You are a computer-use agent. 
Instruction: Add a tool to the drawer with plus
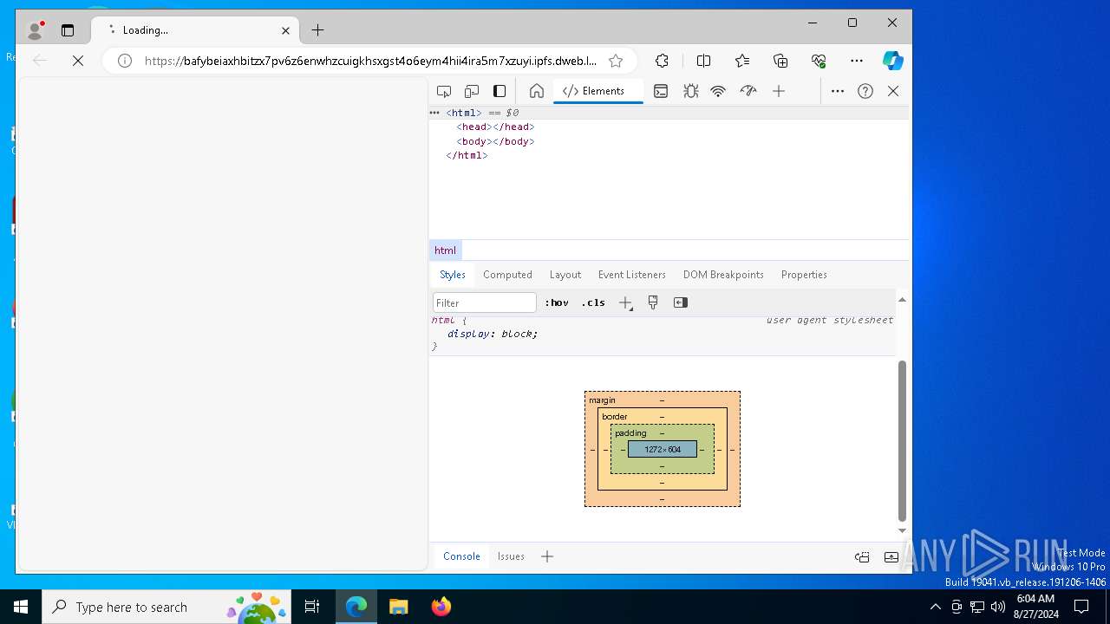(x=547, y=556)
